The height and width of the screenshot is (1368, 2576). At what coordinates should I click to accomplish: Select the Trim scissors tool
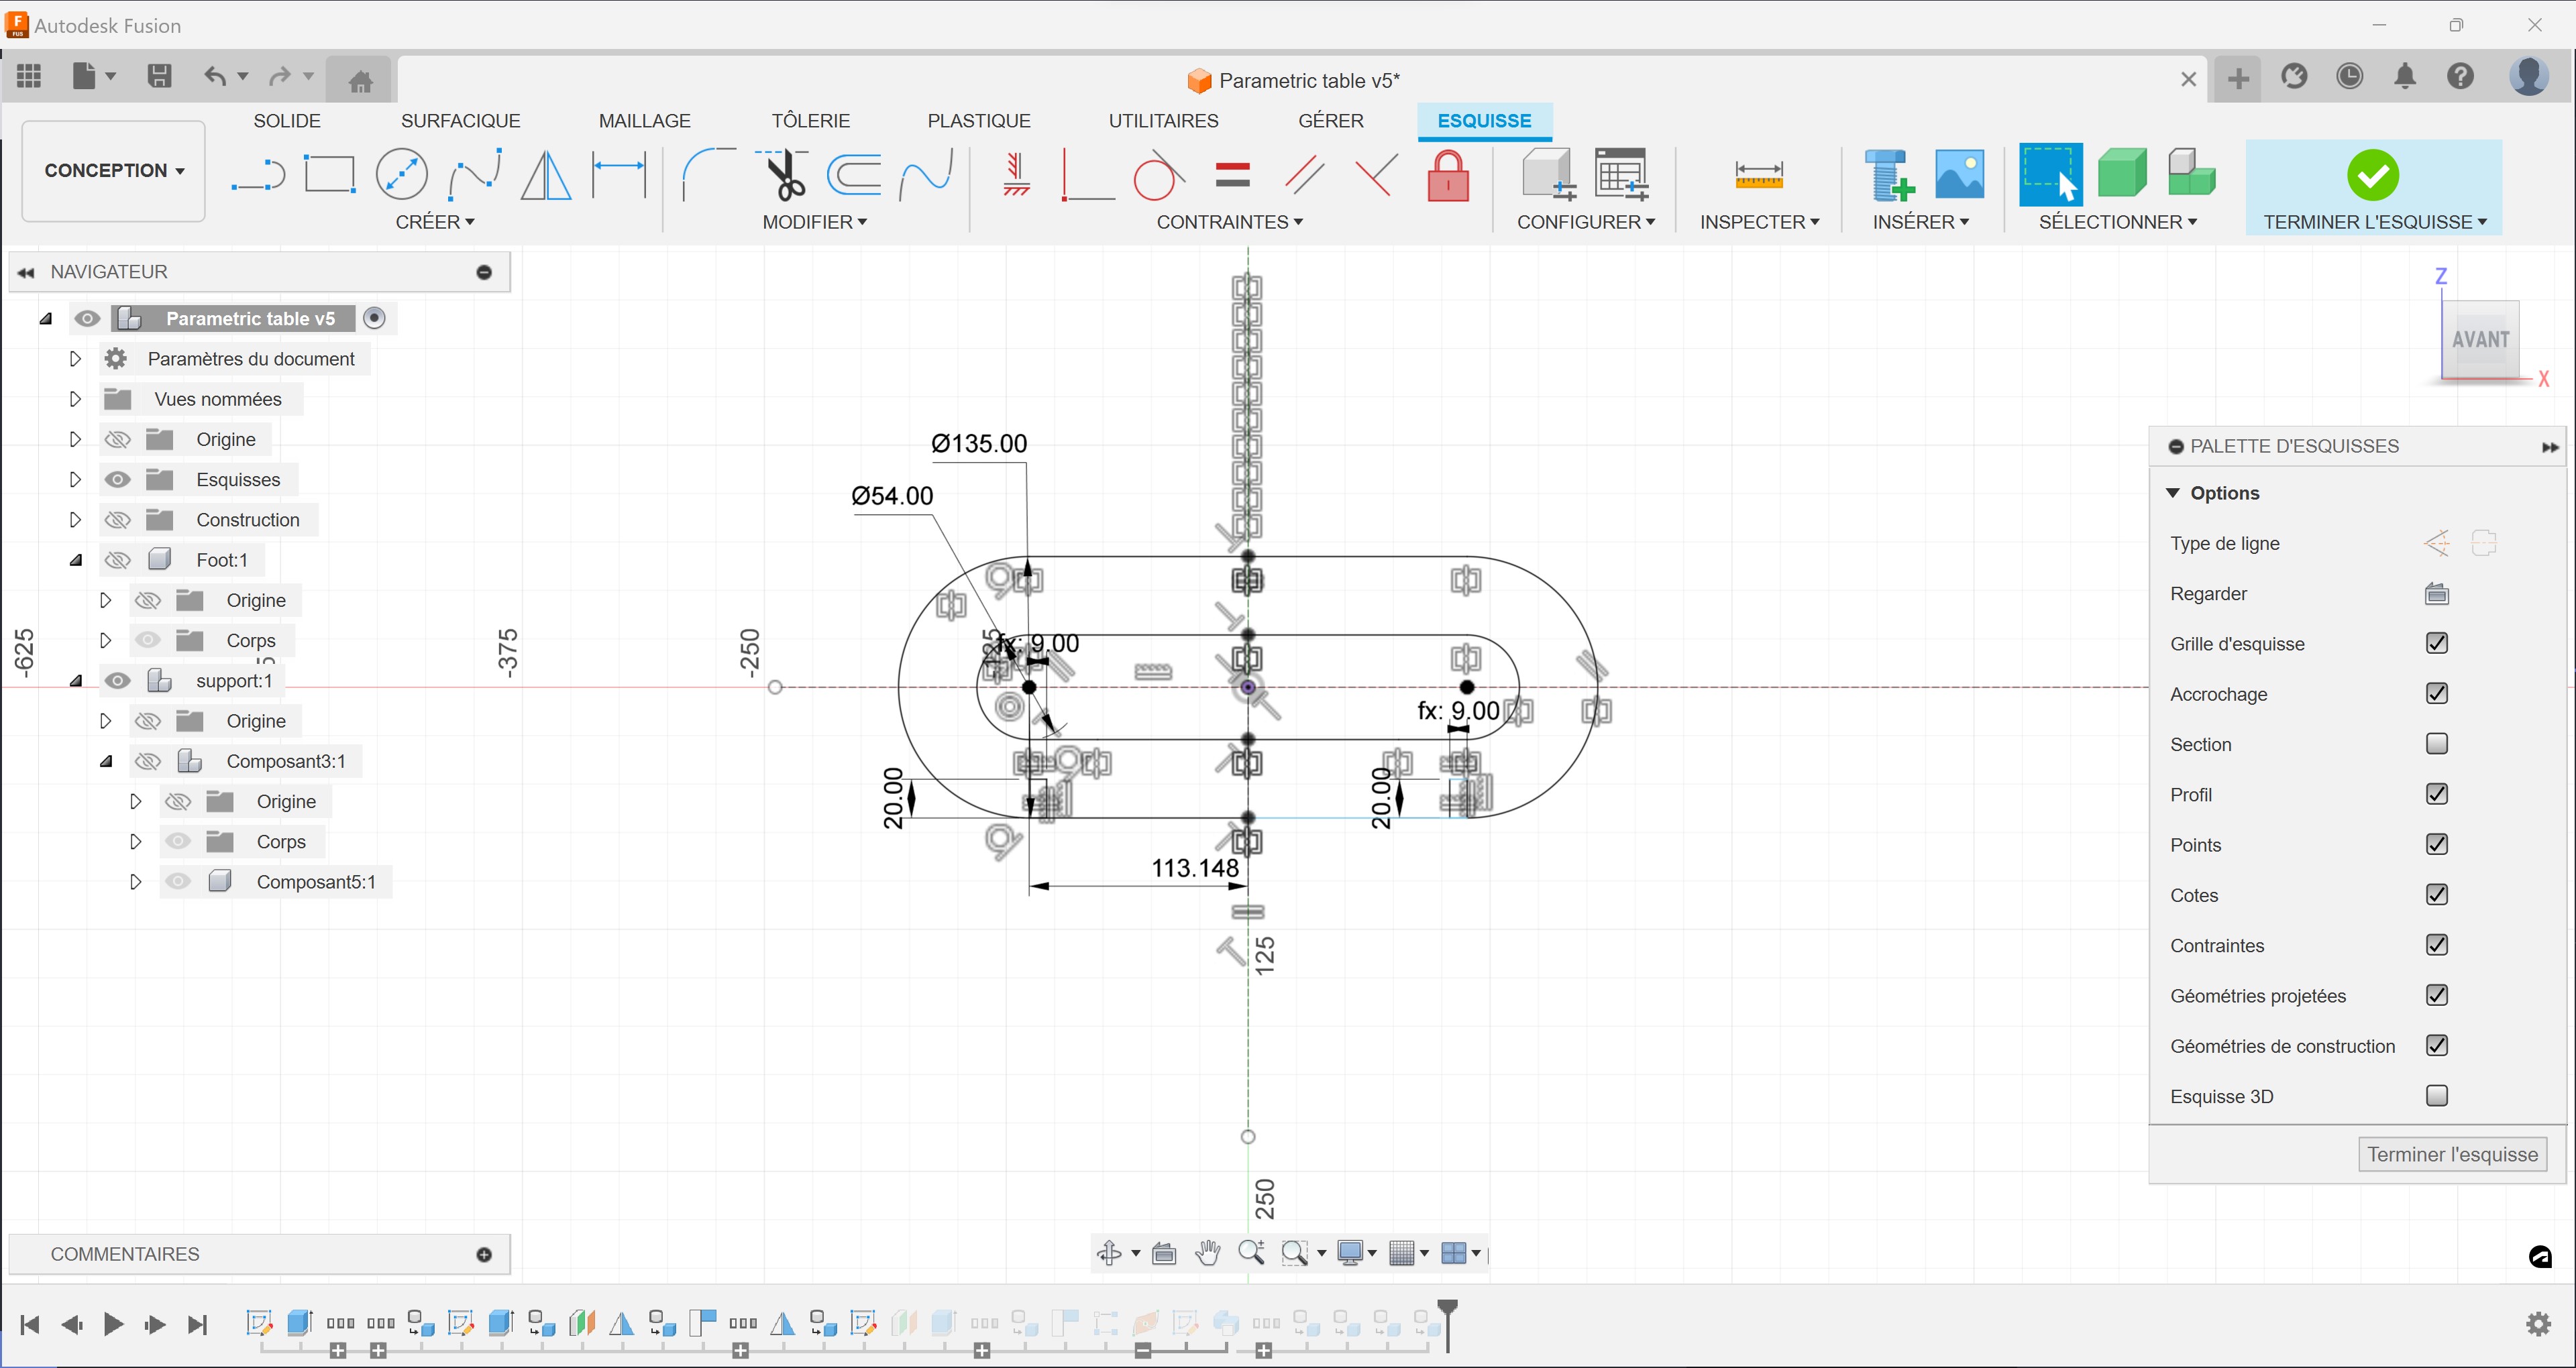tap(782, 176)
